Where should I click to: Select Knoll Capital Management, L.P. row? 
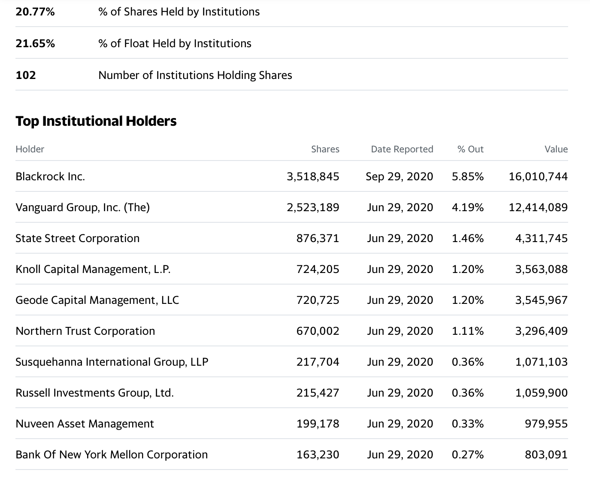(x=292, y=269)
